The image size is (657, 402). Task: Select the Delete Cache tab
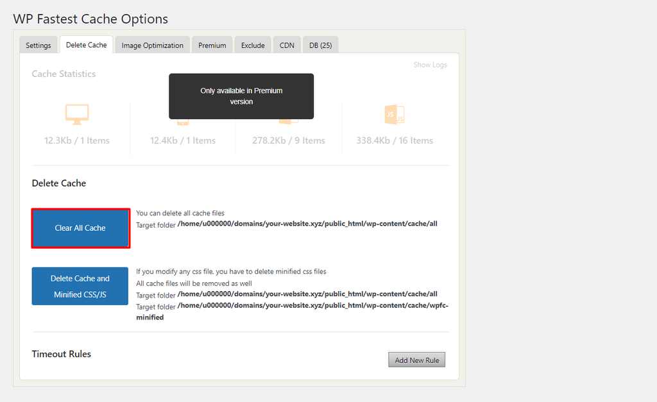(x=86, y=44)
